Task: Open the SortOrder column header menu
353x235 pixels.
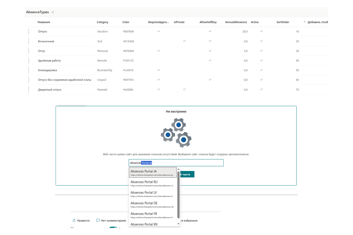Action: point(283,22)
